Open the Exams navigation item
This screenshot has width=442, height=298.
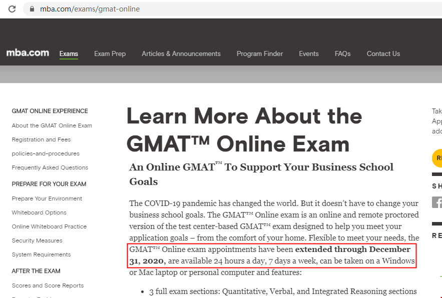[x=69, y=54]
